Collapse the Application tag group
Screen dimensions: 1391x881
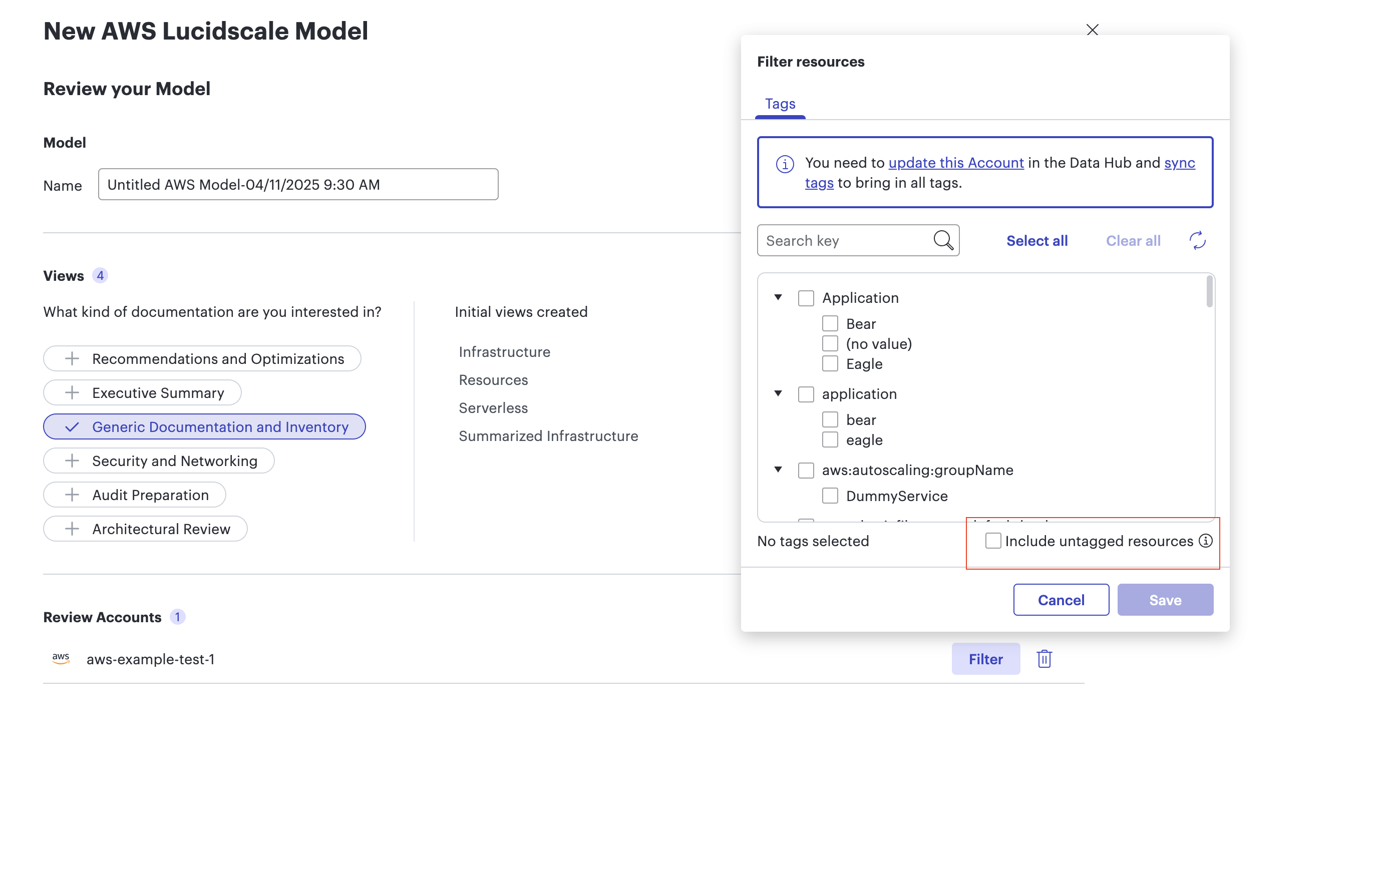tap(778, 297)
